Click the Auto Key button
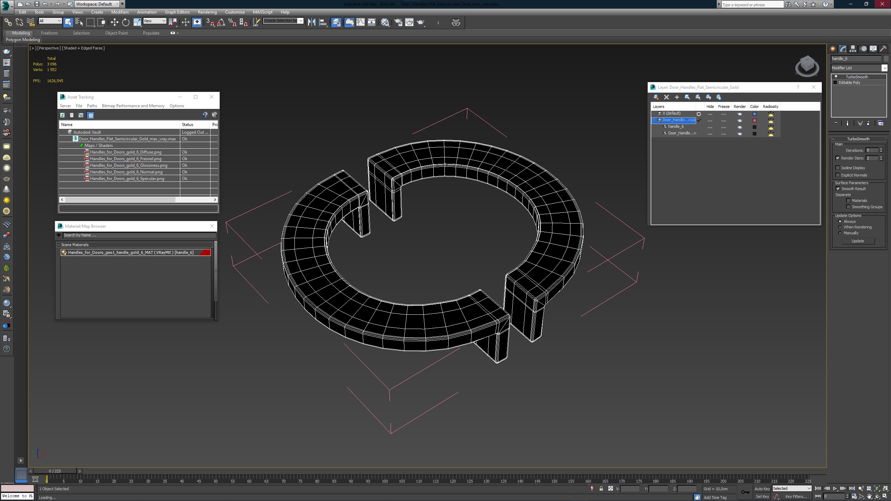 (x=762, y=489)
